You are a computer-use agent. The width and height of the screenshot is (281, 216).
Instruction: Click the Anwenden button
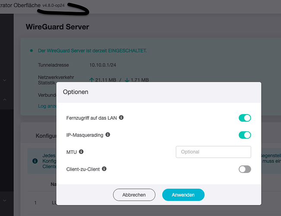pyautogui.click(x=183, y=195)
